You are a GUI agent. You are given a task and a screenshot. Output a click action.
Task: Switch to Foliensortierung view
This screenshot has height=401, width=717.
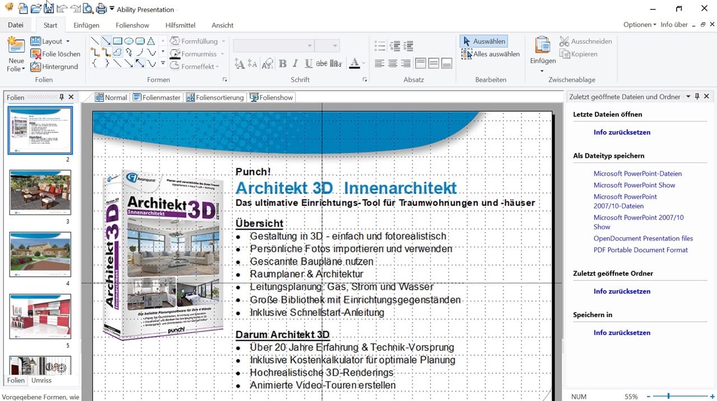pos(216,97)
